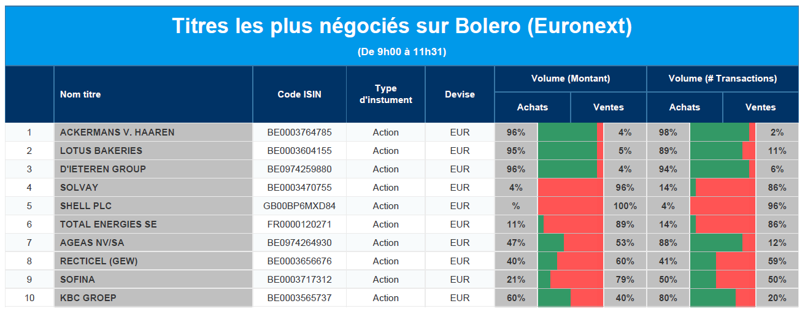This screenshot has height=314, width=805.
Task: Select SHELL PLC in the list
Action: pyautogui.click(x=86, y=206)
